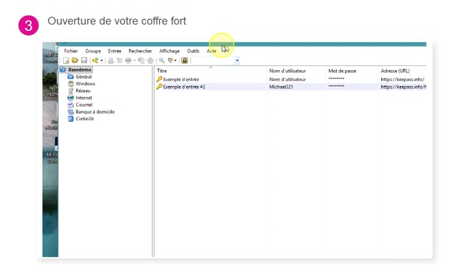474x273 pixels.
Task: Expand the Add entry dropdown arrow
Action: click(x=102, y=61)
